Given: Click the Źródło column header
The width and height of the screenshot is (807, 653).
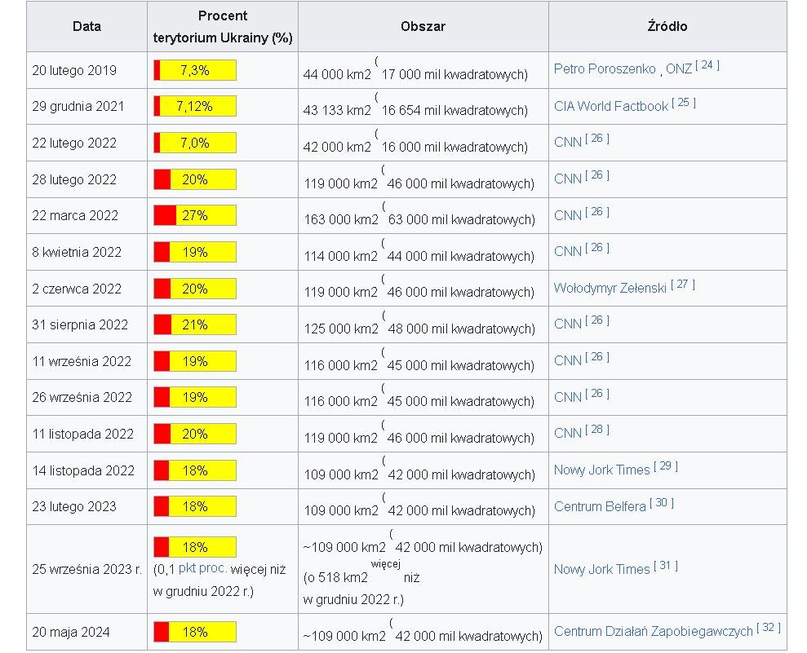Looking at the screenshot, I should pyautogui.click(x=667, y=26).
